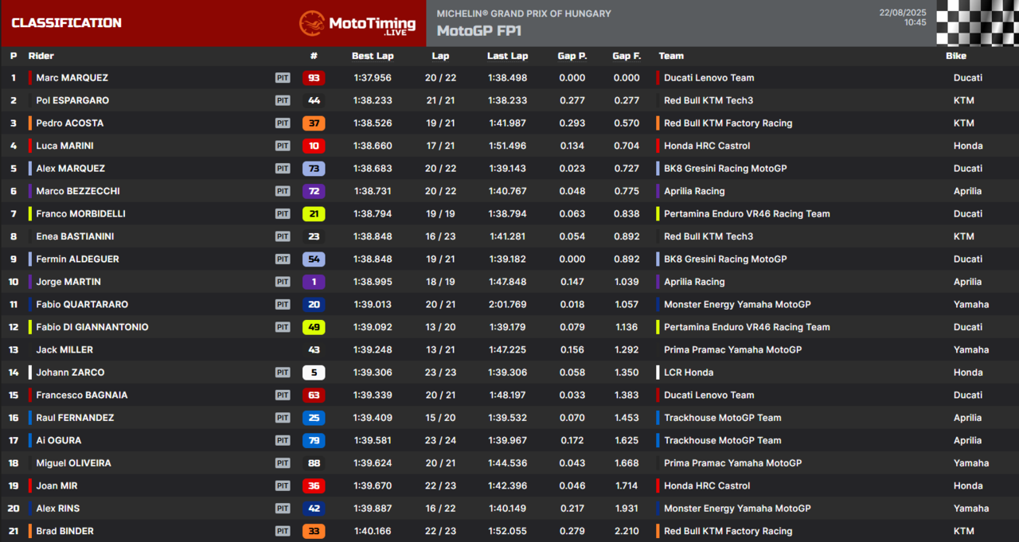The width and height of the screenshot is (1019, 542).
Task: Click the MotoTiming Live logo
Action: pos(357,23)
